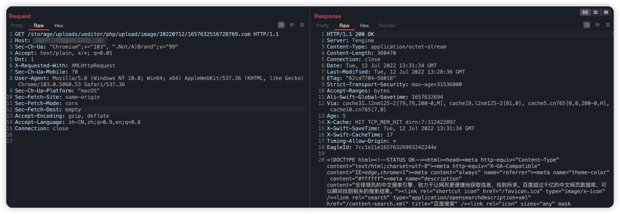Open the Response panel hamburger options menu
Image resolution: width=620 pixels, height=214 pixels.
(x=608, y=25)
